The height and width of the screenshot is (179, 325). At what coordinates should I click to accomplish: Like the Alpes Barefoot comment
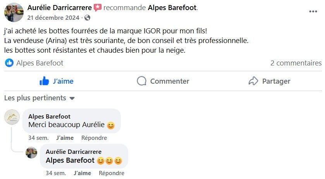pyautogui.click(x=65, y=138)
